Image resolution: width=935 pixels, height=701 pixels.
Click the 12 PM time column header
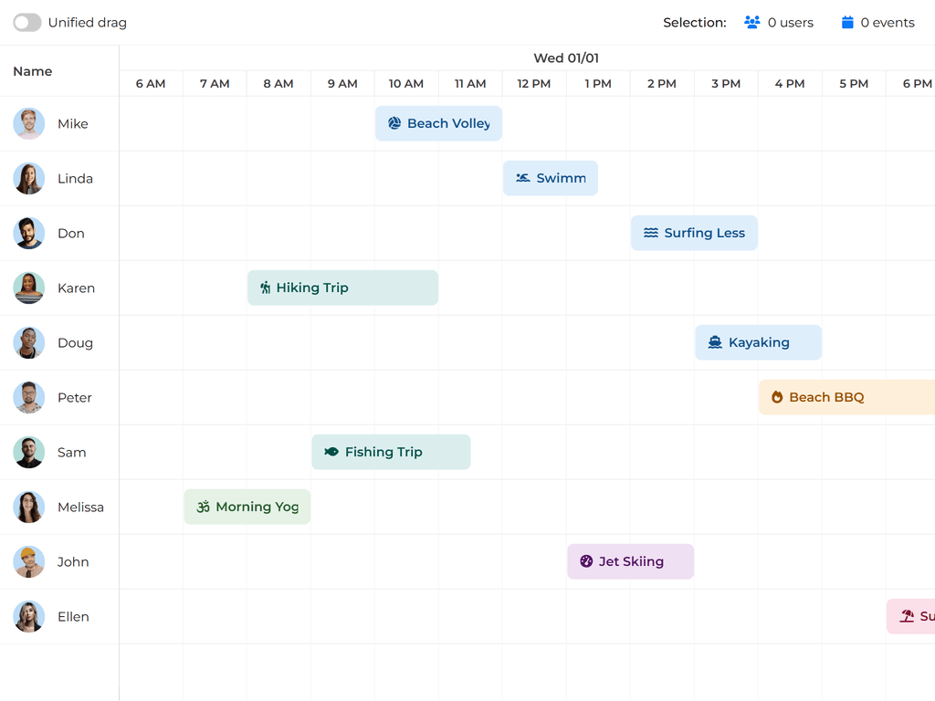click(533, 83)
